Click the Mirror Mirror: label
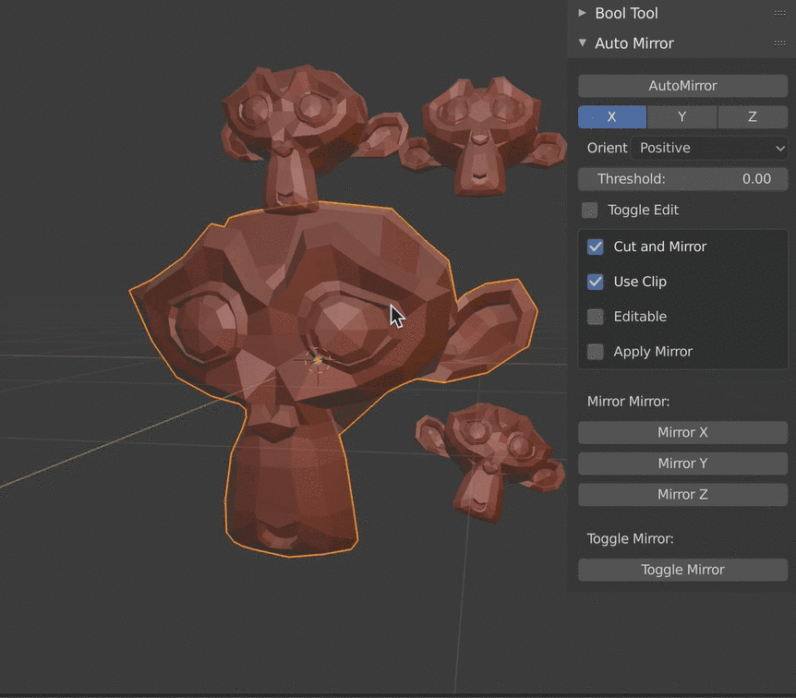Image resolution: width=796 pixels, height=698 pixels. click(x=629, y=402)
